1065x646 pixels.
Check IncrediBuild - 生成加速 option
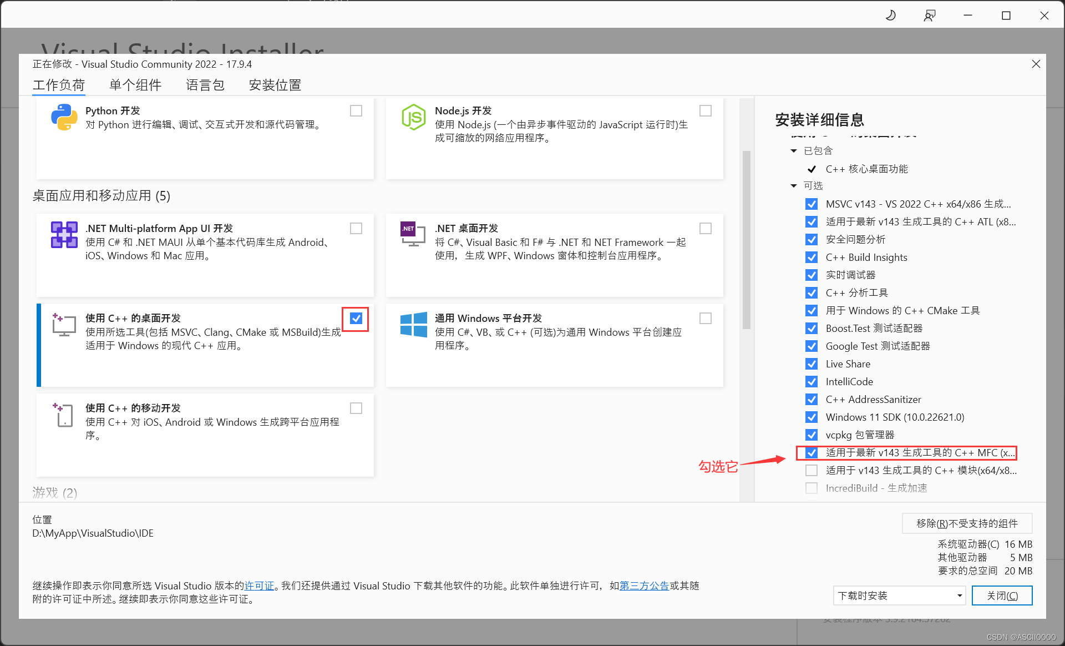pos(812,488)
